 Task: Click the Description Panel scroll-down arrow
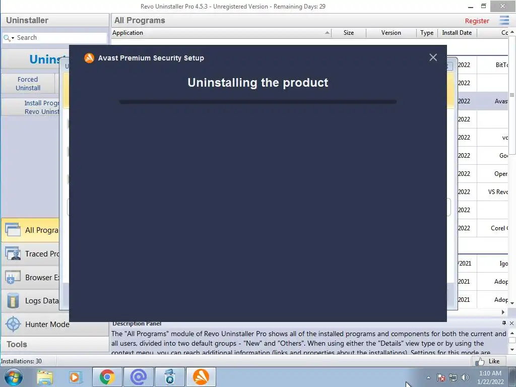click(x=512, y=350)
